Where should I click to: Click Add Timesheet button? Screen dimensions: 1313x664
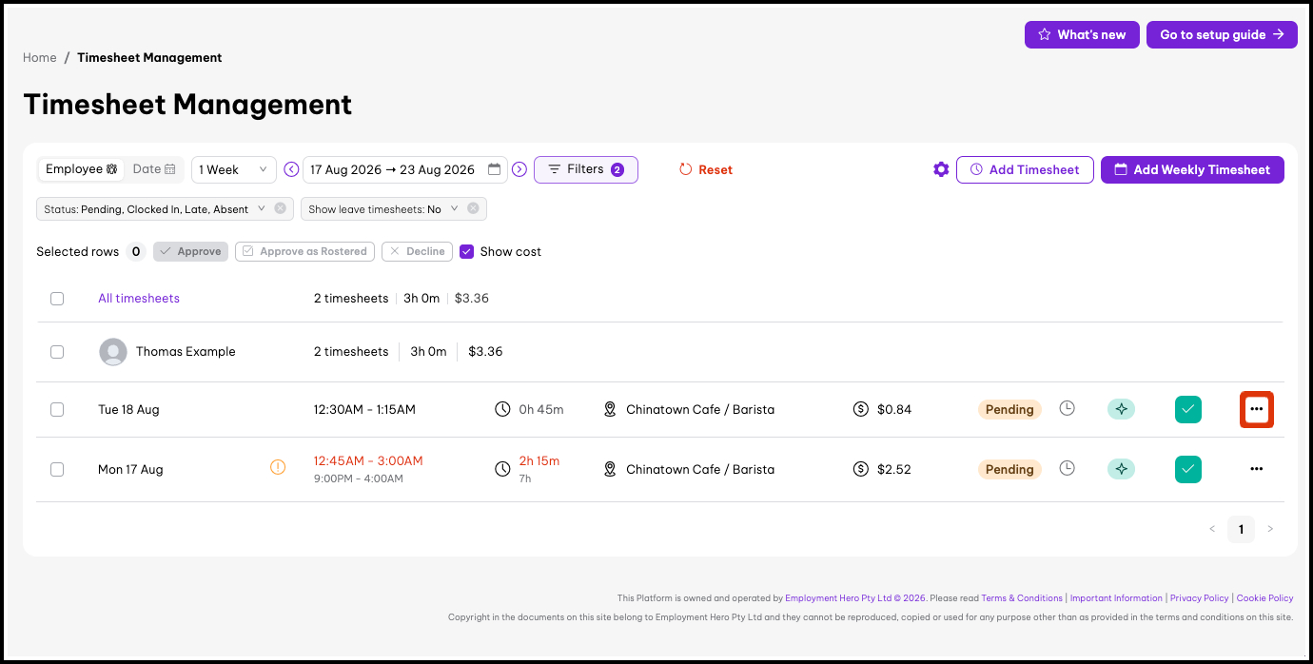pos(1025,169)
